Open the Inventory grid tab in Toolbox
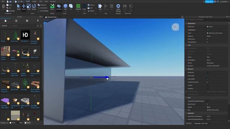The height and width of the screenshot is (129, 230). pos(16,21)
